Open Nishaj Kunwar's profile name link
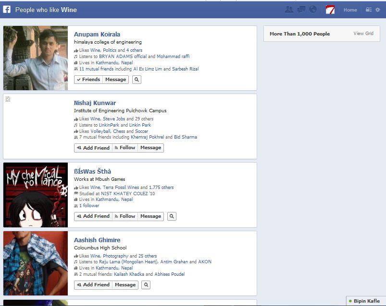This screenshot has width=386, height=306. coord(95,103)
